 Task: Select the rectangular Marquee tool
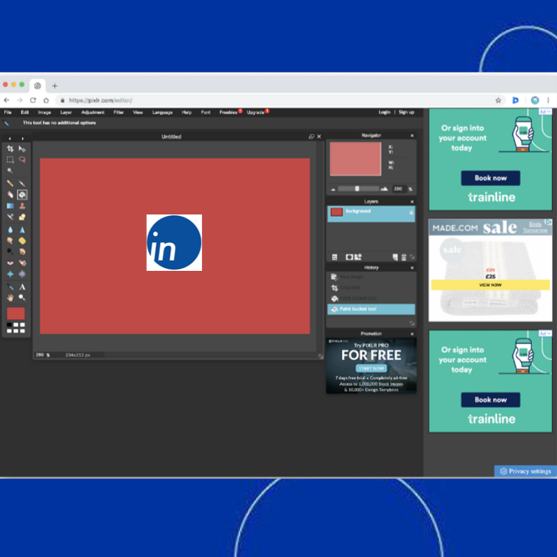tap(10, 160)
